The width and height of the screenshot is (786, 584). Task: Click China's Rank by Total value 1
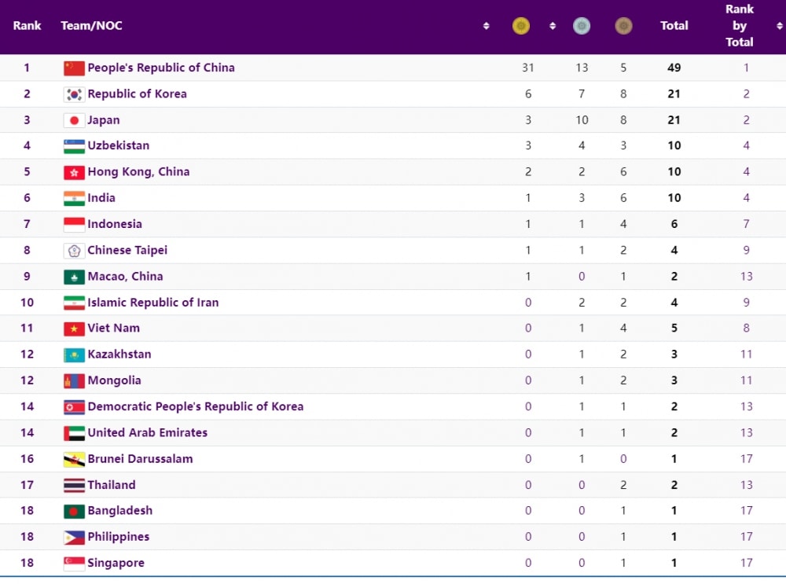point(747,68)
